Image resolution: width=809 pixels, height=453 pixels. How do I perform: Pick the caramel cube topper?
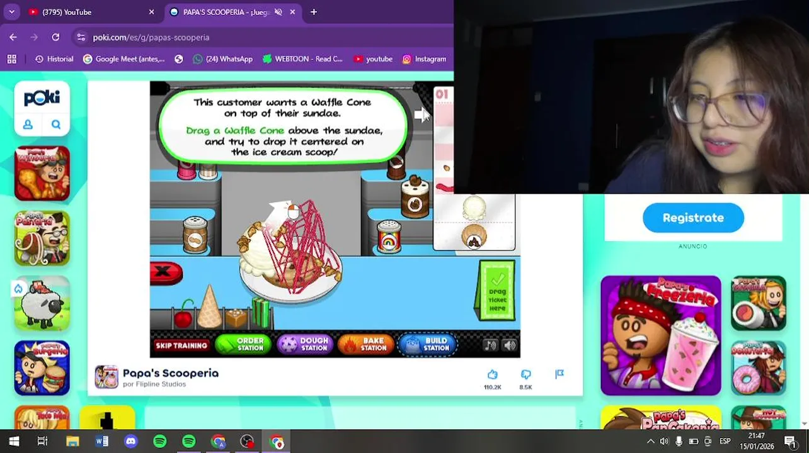(x=236, y=318)
